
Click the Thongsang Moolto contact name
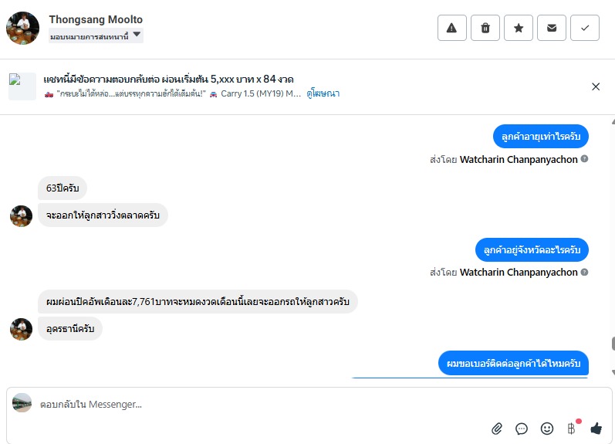pos(96,19)
